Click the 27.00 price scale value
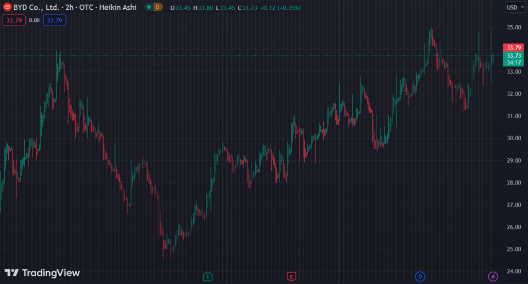This screenshot has height=284, width=528. tap(514, 205)
